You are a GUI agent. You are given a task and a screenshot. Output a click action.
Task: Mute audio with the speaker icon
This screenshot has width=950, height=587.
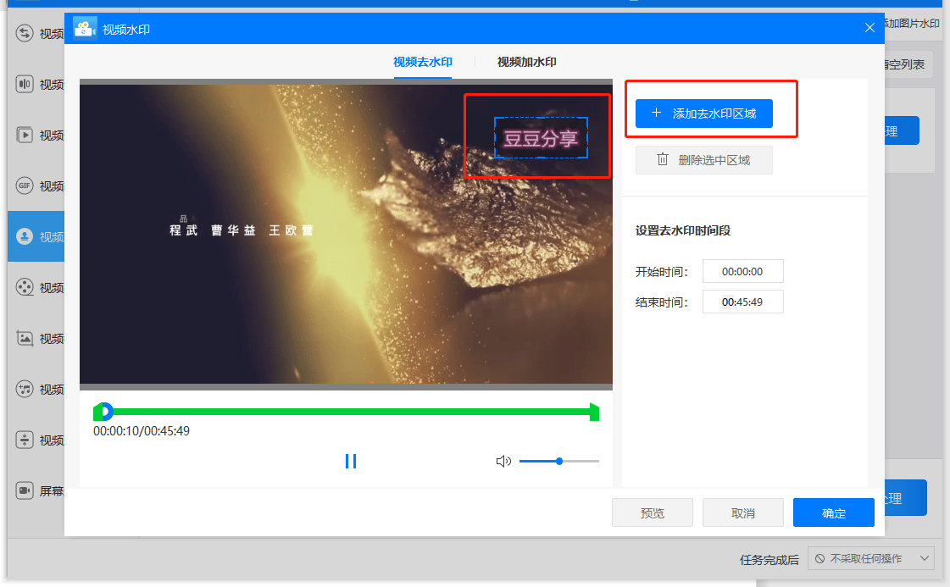503,462
